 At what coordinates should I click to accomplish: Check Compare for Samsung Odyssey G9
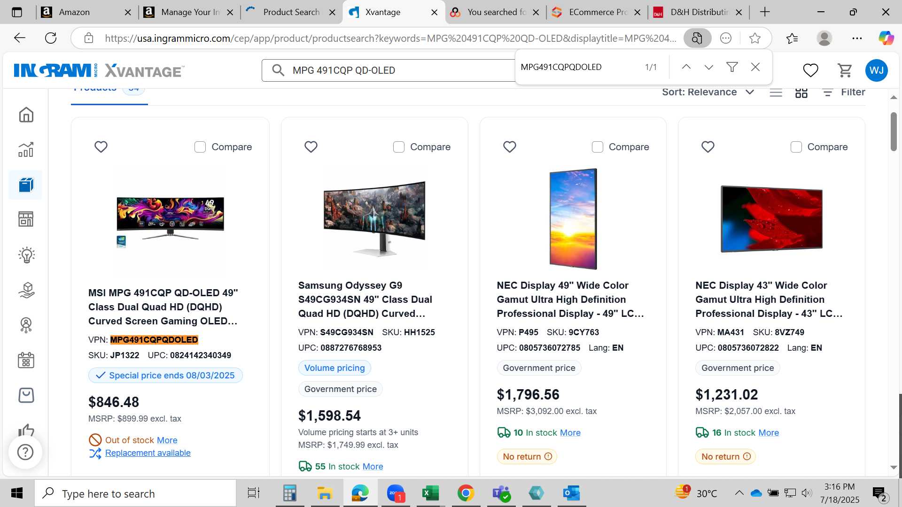coord(399,147)
